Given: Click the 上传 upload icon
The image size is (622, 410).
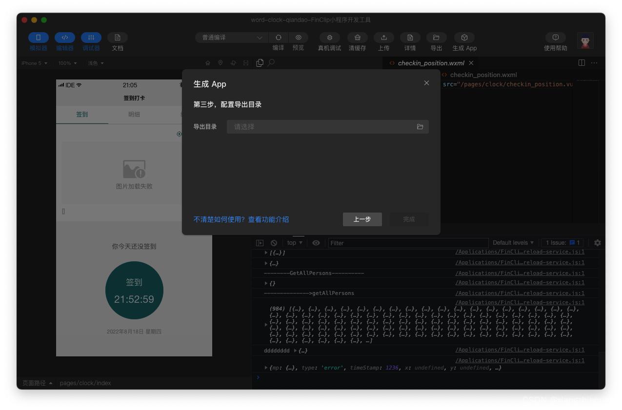Looking at the screenshot, I should click(x=383, y=38).
